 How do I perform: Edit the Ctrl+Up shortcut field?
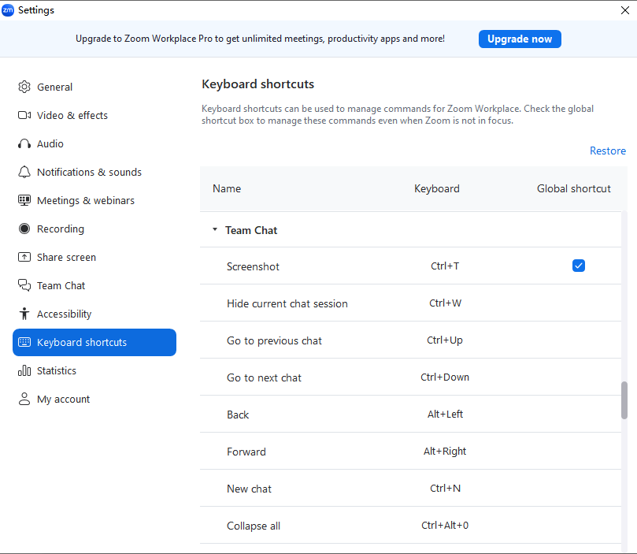pos(445,340)
